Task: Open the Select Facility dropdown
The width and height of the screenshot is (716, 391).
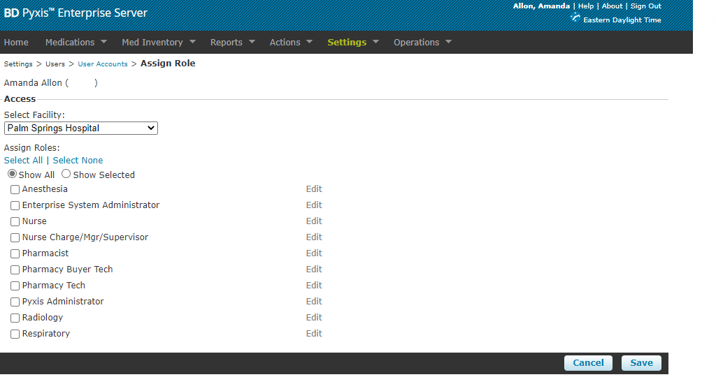Action: click(81, 128)
